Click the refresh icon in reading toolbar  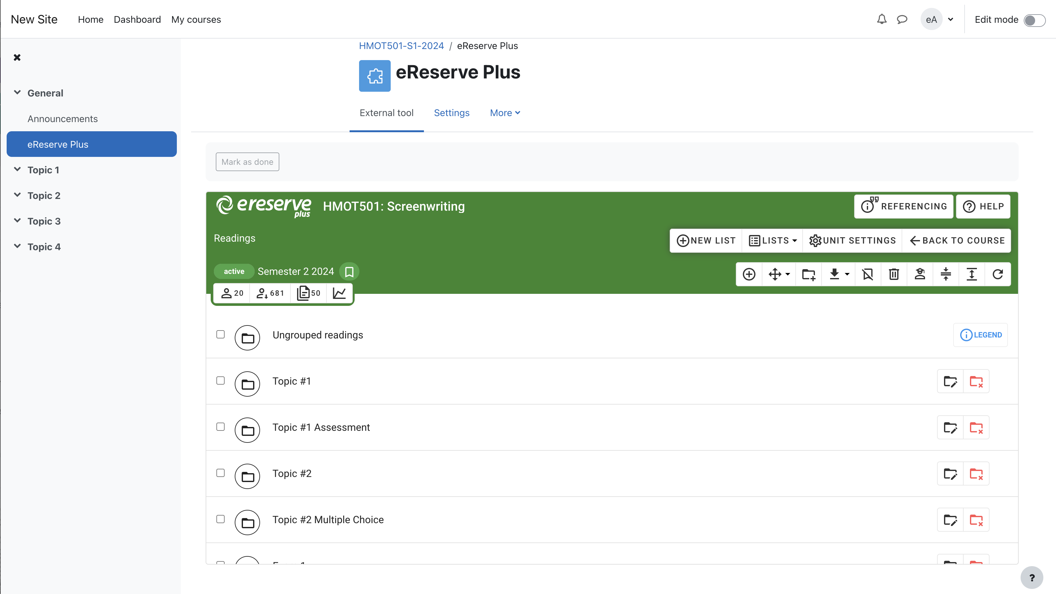[997, 274]
